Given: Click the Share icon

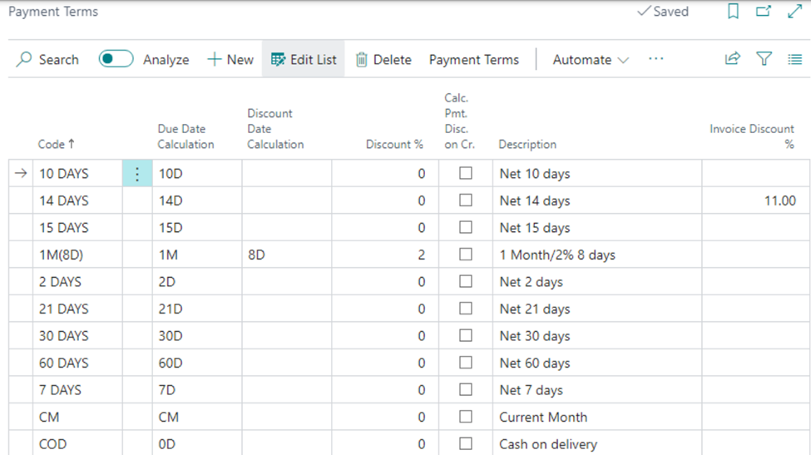Looking at the screenshot, I should click(732, 59).
